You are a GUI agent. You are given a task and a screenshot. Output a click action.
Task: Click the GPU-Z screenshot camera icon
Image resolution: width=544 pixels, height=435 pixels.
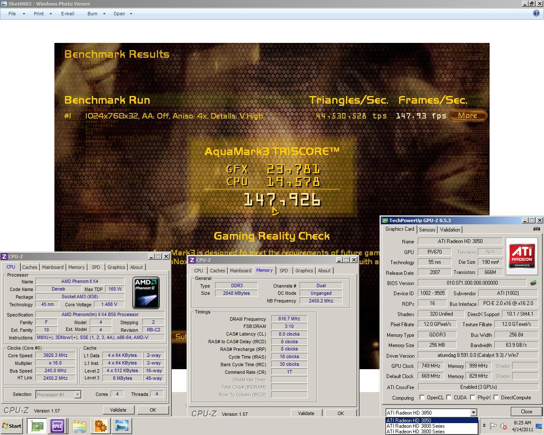point(537,229)
